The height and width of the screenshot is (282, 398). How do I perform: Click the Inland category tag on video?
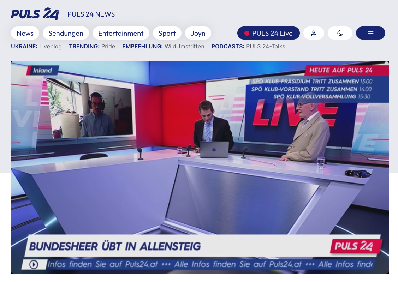42,70
